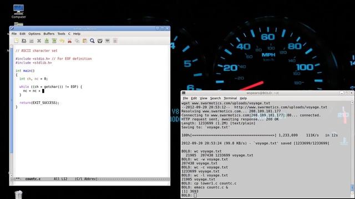Open the directory browser (Dired) toolbar icon
The width and height of the screenshot is (355, 199).
pos(32,41)
